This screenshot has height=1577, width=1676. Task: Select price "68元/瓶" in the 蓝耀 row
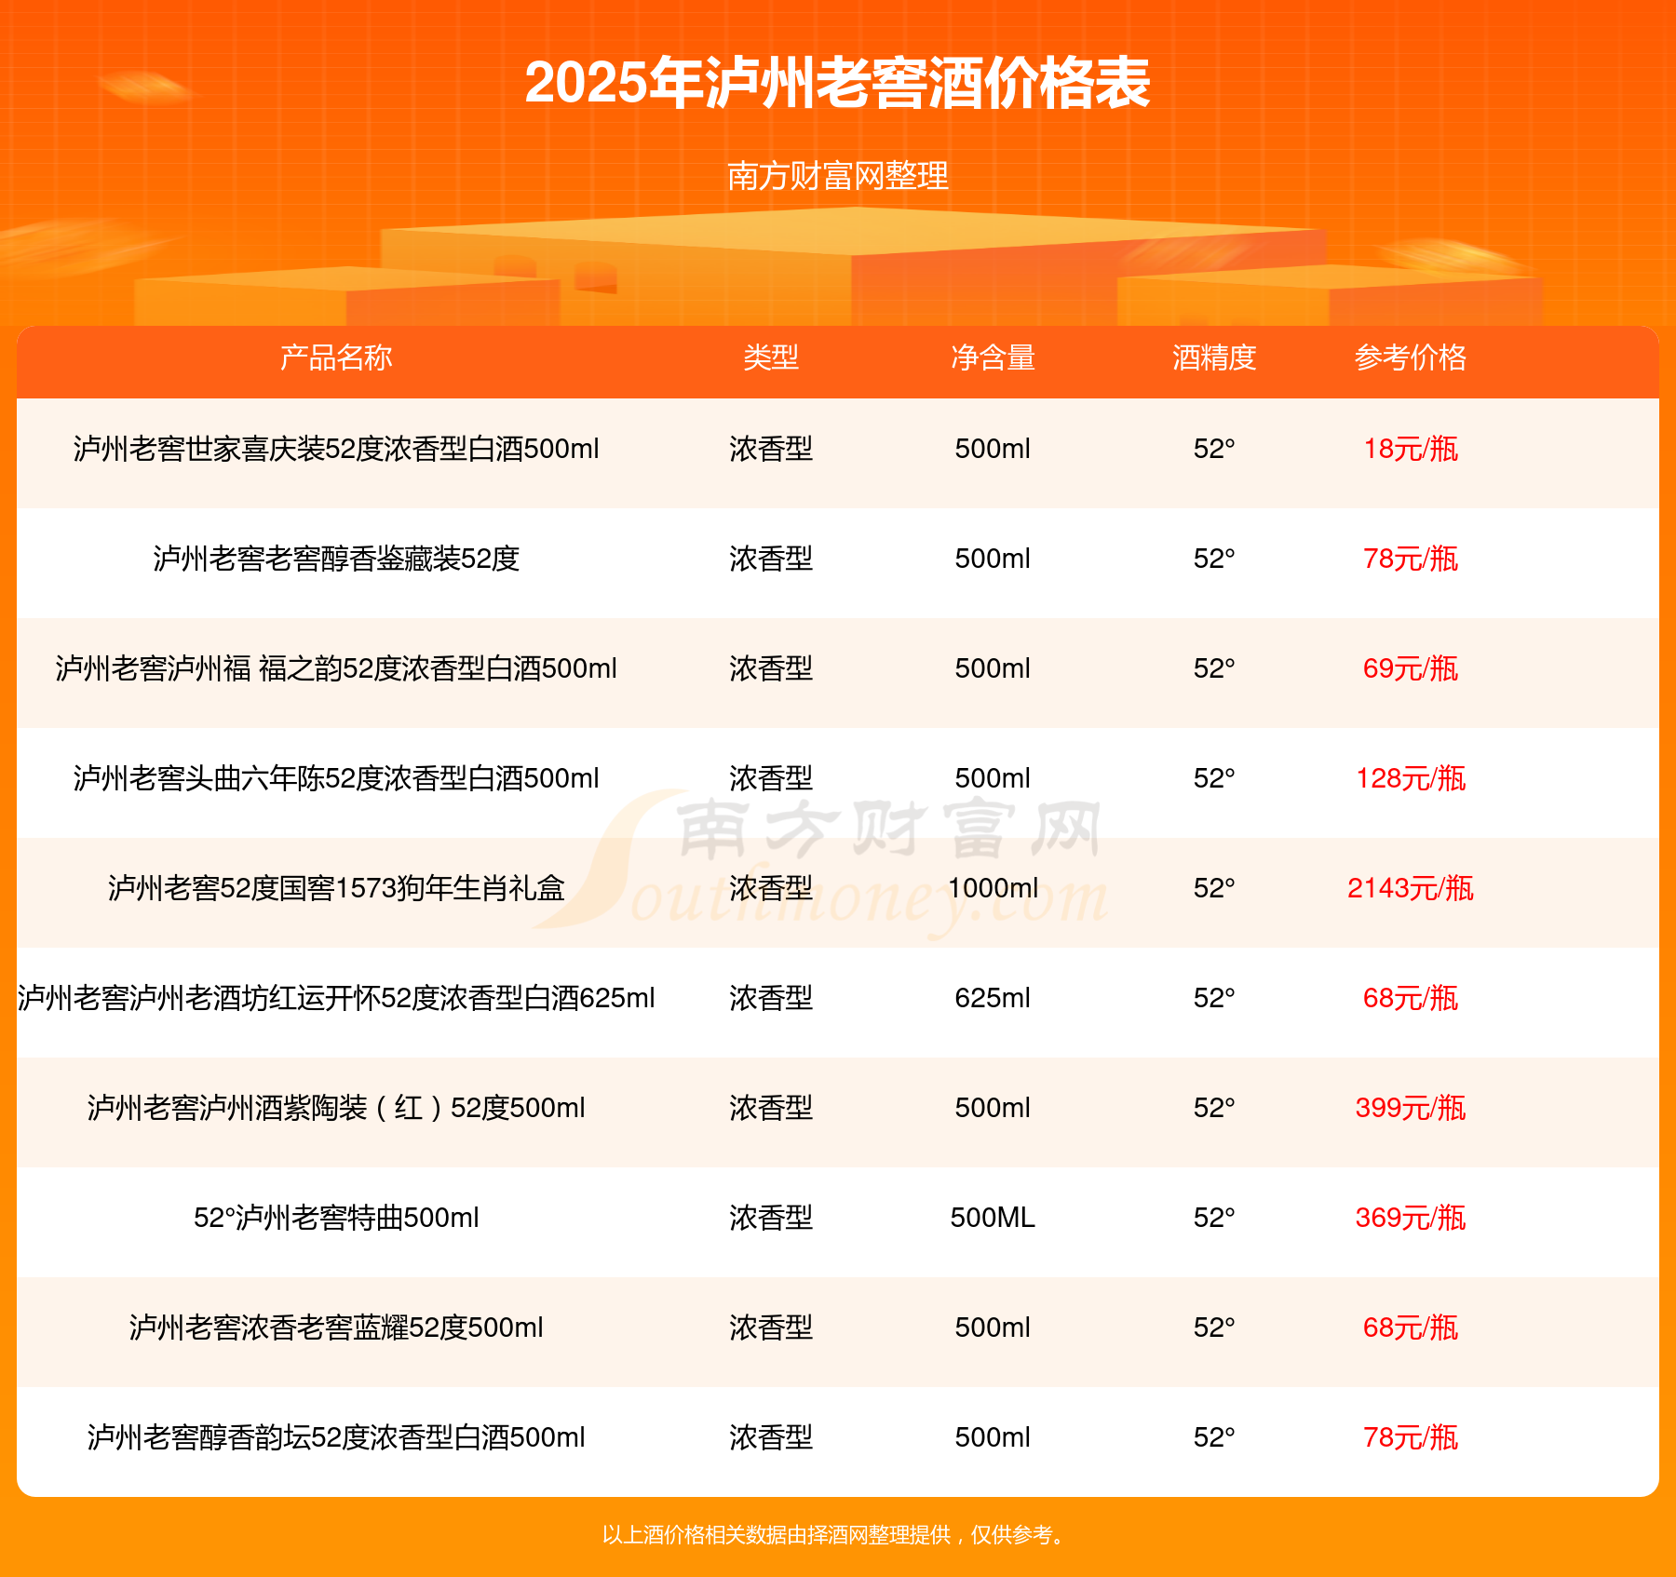click(1411, 1328)
